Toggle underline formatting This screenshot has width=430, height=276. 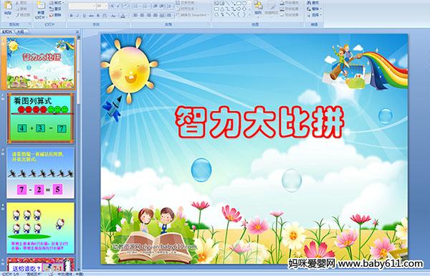[x=85, y=16]
